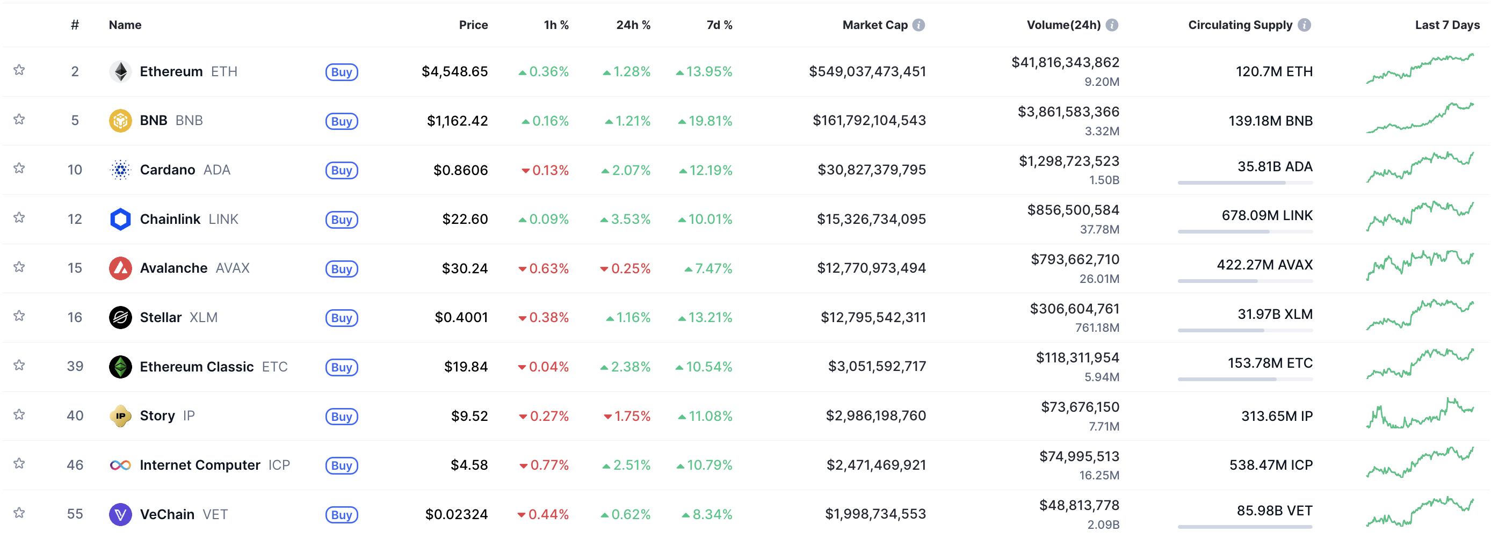The image size is (1491, 539).
Task: Click the Avalanche red logo icon
Action: 120,268
